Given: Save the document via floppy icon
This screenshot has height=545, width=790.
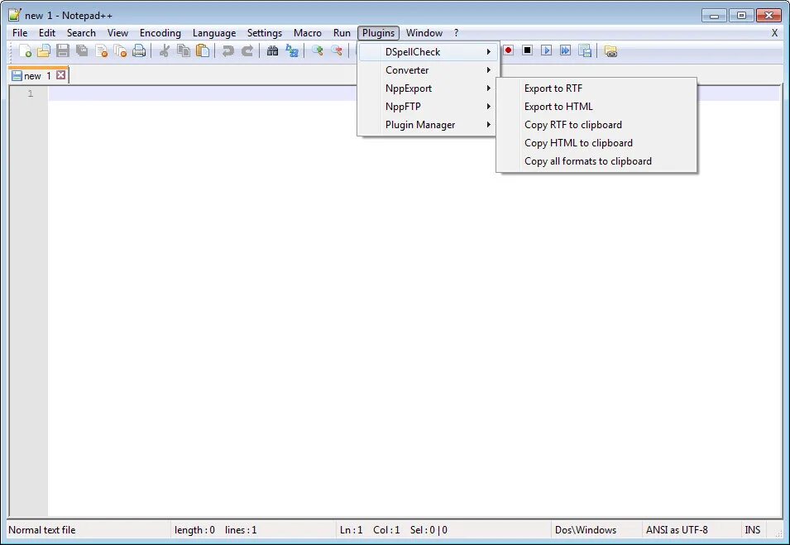Looking at the screenshot, I should [63, 51].
